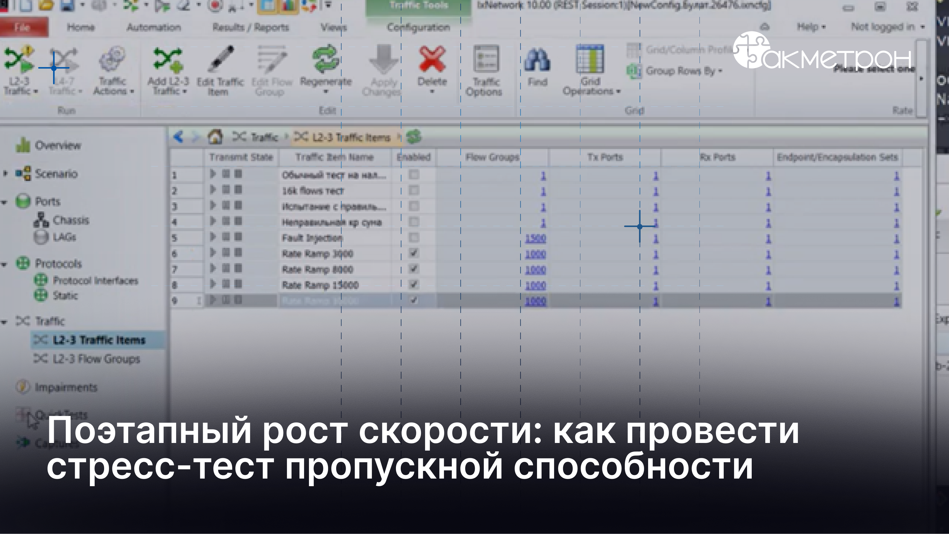Click the green refresh icon after breadcrumb

click(414, 137)
